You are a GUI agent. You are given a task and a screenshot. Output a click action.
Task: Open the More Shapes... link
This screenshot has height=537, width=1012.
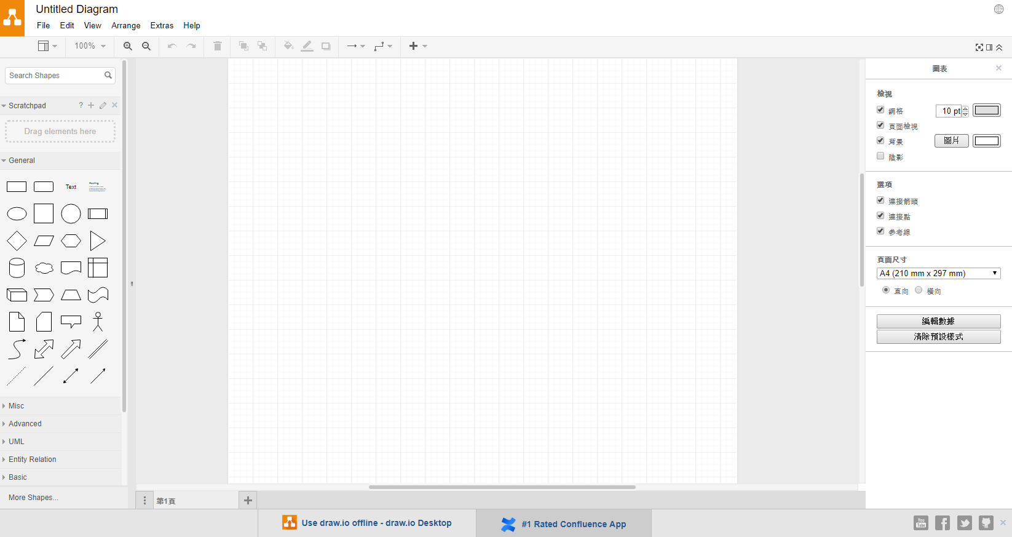point(33,498)
